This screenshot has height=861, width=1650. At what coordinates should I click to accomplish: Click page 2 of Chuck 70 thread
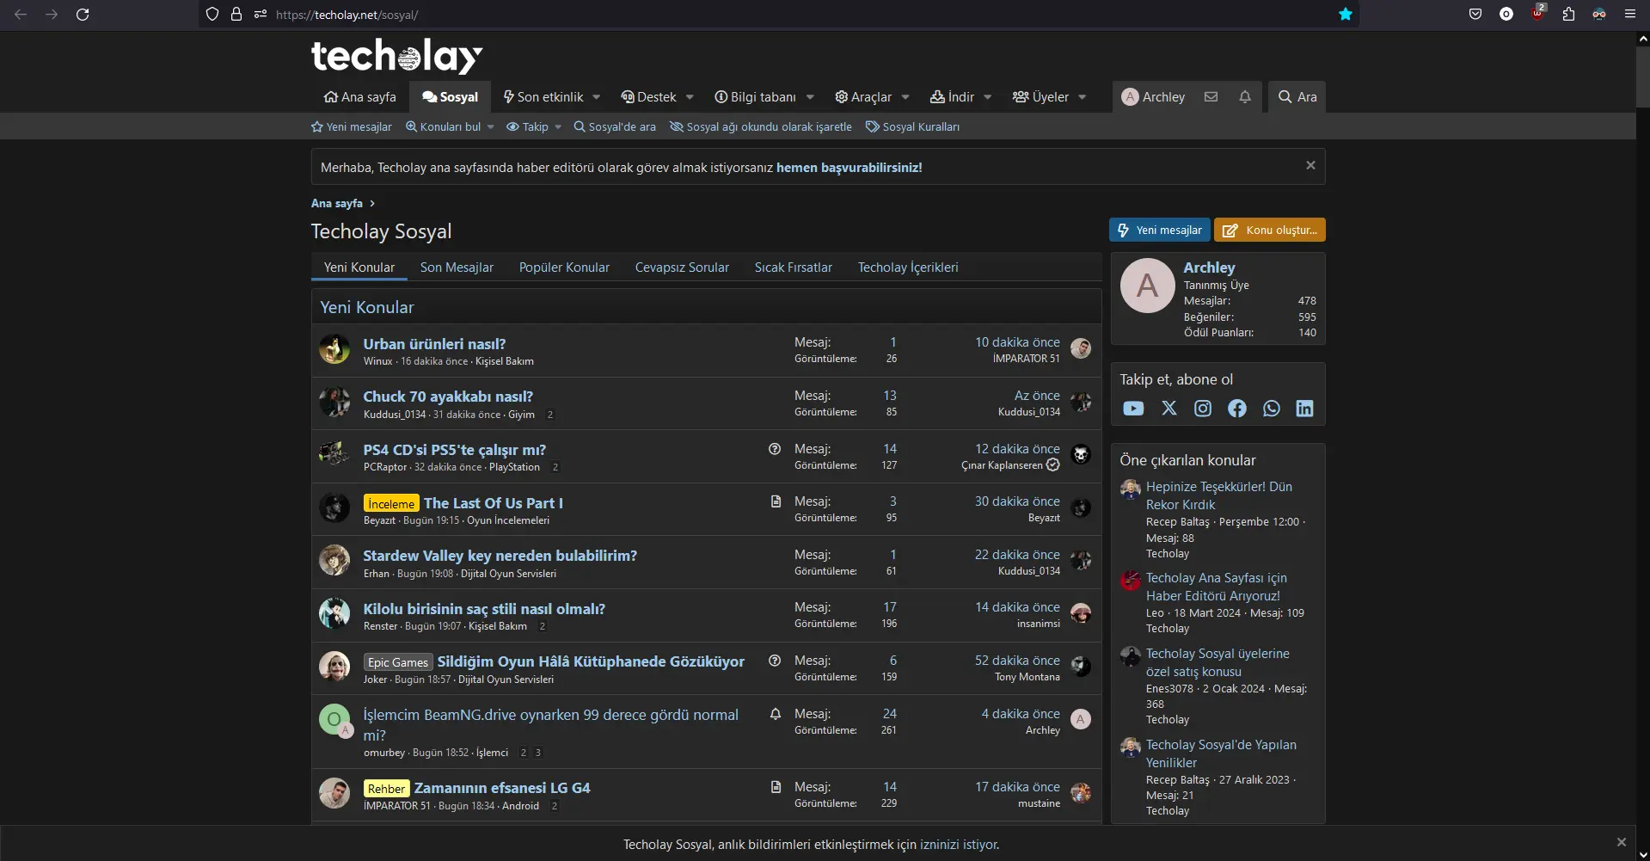(550, 415)
